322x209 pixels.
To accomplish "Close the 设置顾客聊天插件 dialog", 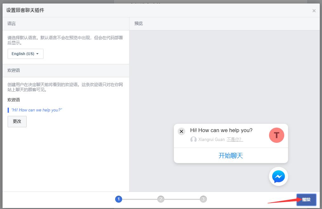I will pyautogui.click(x=314, y=11).
